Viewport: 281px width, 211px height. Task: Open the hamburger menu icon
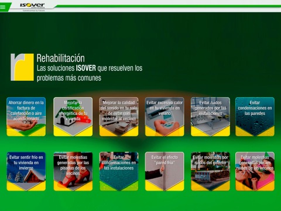pyautogui.click(x=3, y=7)
